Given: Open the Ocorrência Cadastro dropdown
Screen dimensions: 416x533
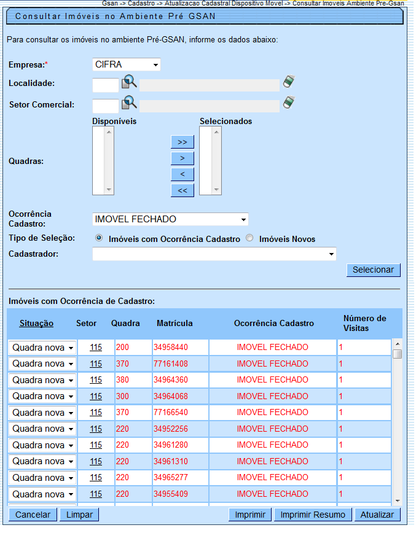Looking at the screenshot, I should 170,219.
